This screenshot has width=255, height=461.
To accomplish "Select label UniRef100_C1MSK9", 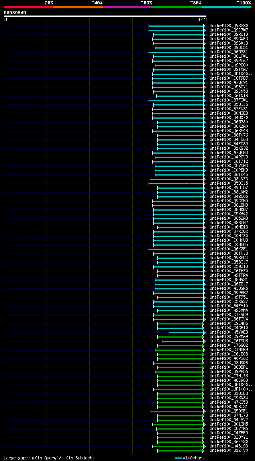I will point(229,350).
